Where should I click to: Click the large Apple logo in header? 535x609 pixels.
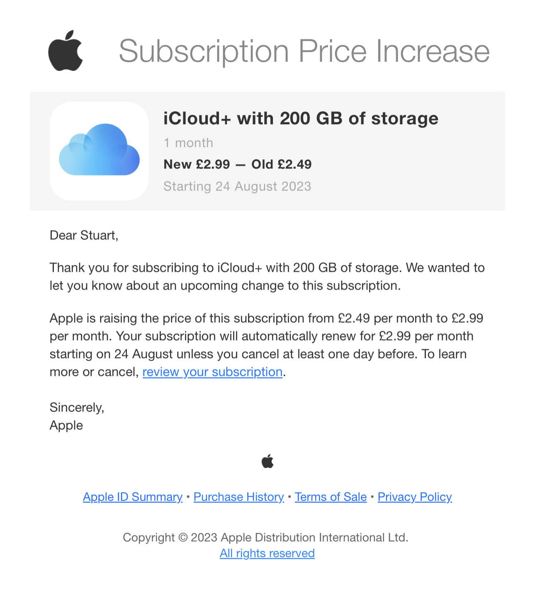pos(66,51)
